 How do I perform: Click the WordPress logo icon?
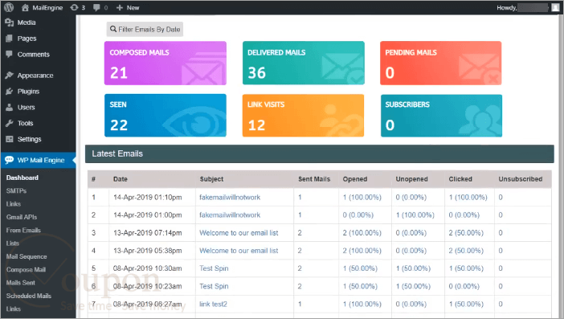tap(9, 7)
